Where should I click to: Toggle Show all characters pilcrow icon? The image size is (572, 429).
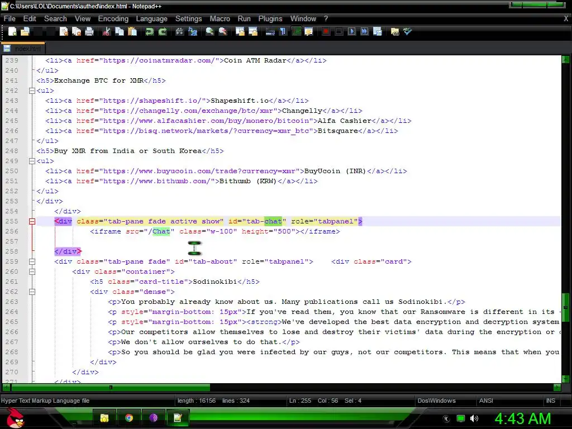(x=283, y=32)
